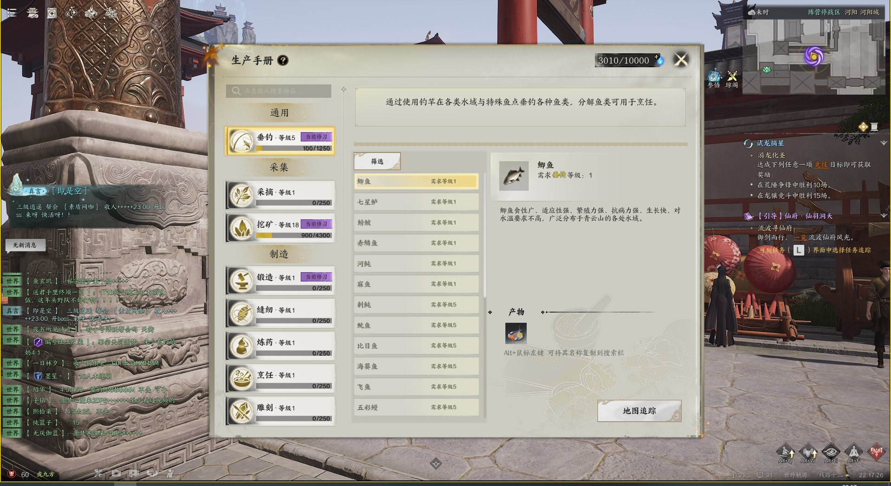Toggle the 当前修习 tag on 垂钓
891x486 pixels.
point(316,137)
